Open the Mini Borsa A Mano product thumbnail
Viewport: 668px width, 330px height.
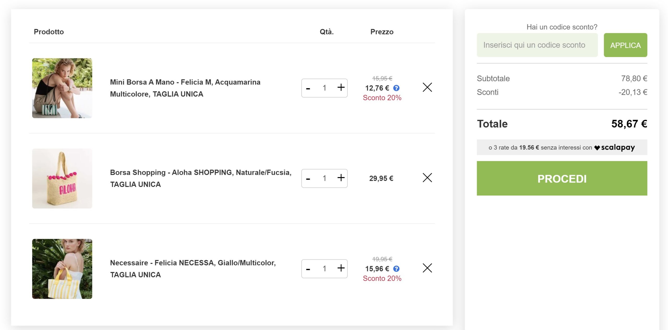point(62,88)
